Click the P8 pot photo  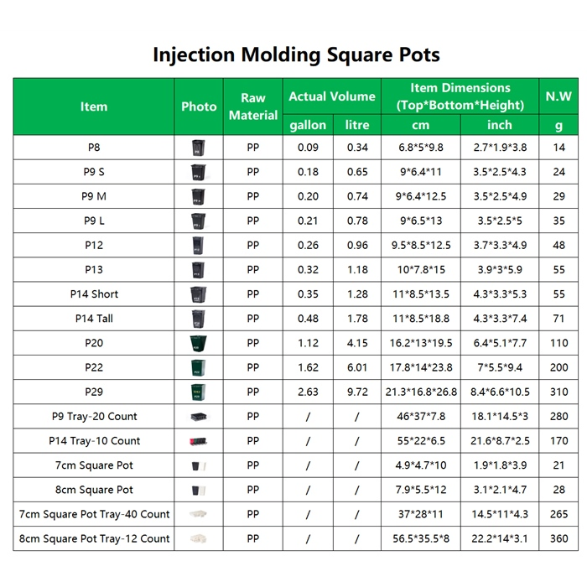[199, 148]
